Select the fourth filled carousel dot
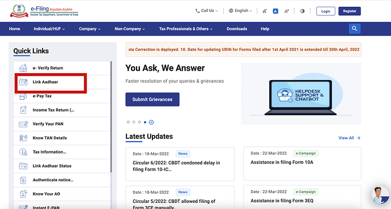The width and height of the screenshot is (391, 209). point(145,122)
